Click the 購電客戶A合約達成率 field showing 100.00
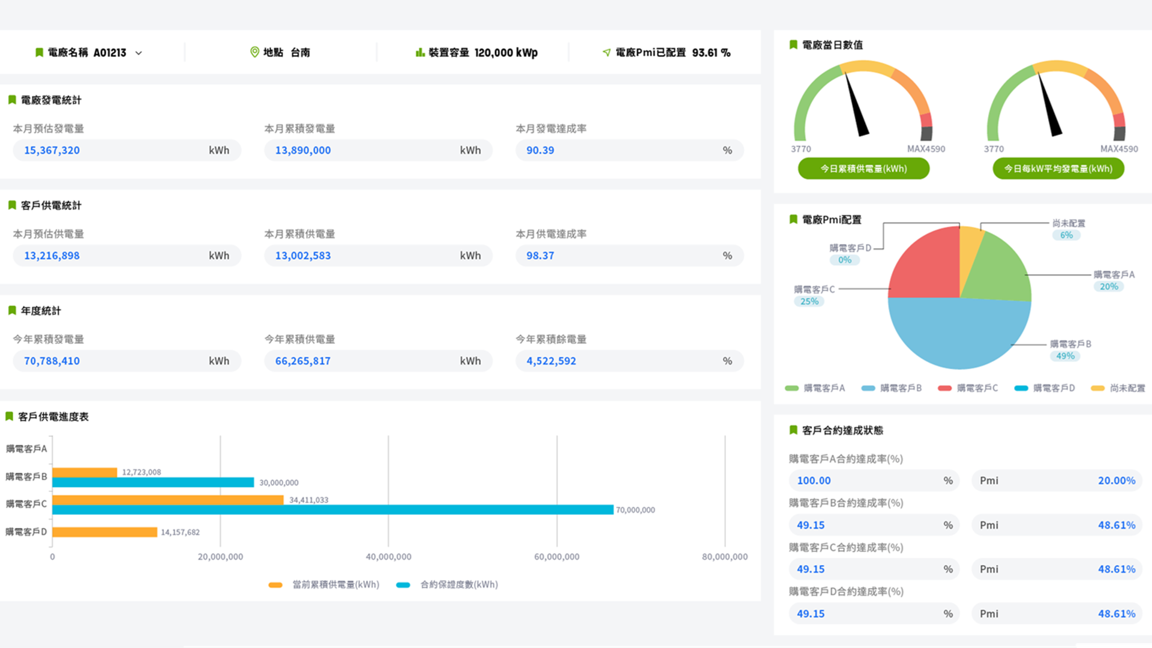This screenshot has height=648, width=1152. pos(873,480)
